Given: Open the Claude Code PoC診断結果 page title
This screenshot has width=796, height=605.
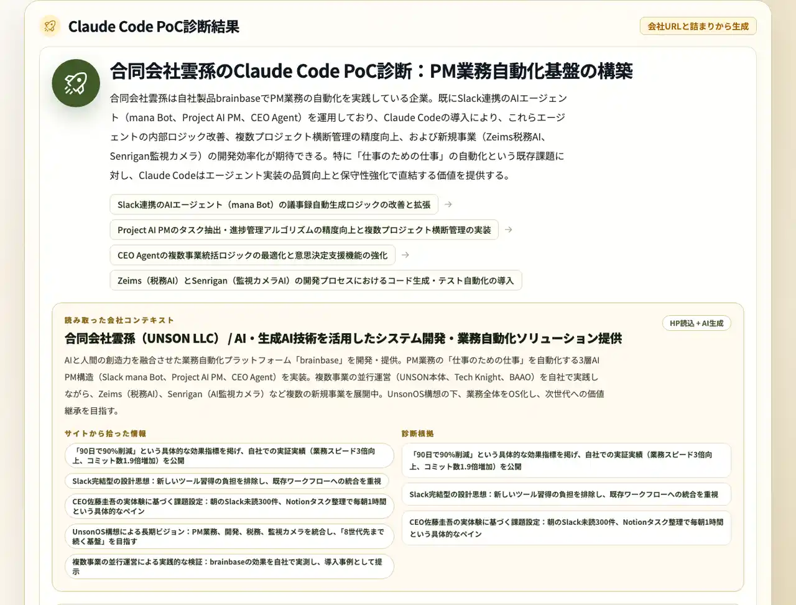Looking at the screenshot, I should pyautogui.click(x=154, y=27).
